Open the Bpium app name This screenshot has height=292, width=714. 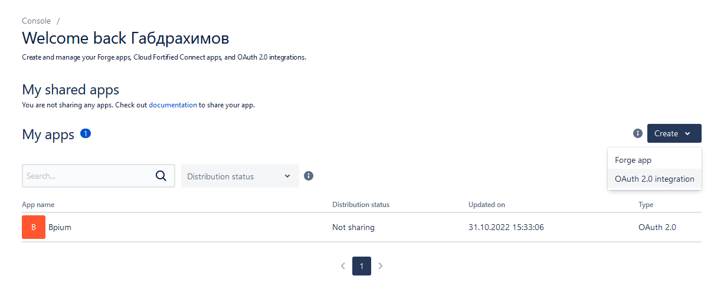pos(60,227)
